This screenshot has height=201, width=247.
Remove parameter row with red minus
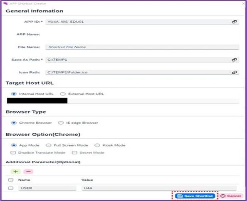click(x=28, y=172)
